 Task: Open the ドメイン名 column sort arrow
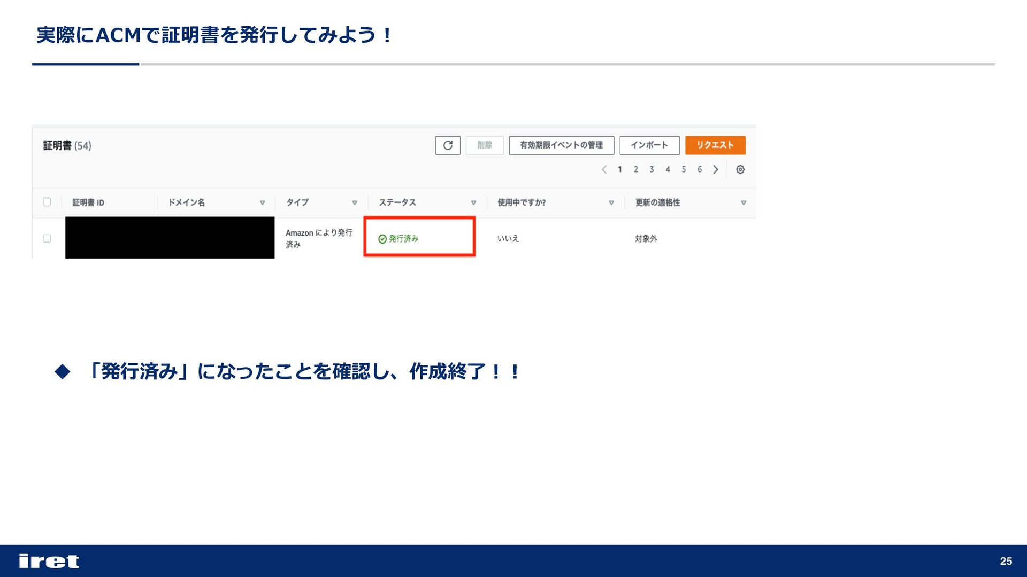pos(262,203)
